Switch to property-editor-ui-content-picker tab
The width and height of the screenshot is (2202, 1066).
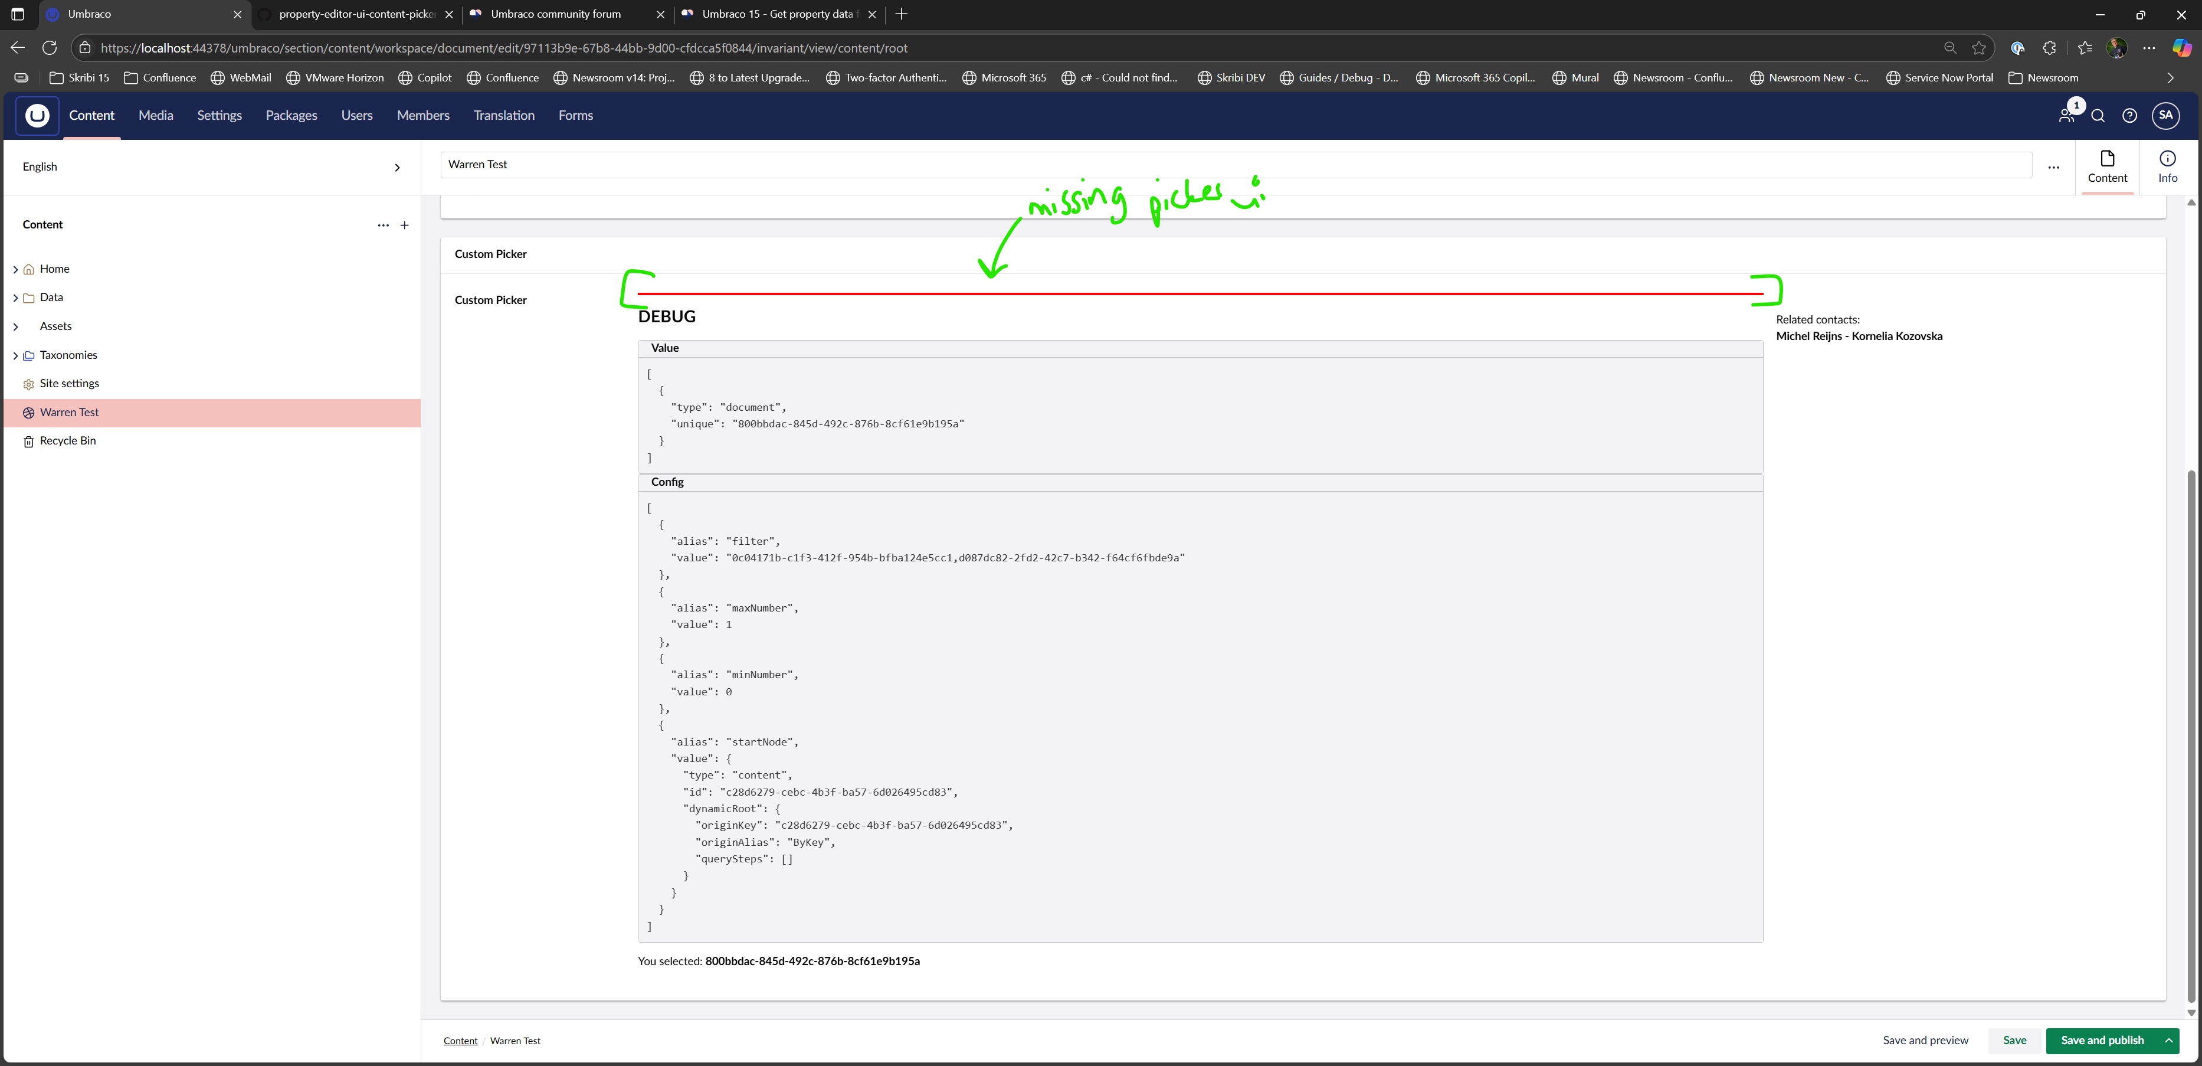[356, 14]
